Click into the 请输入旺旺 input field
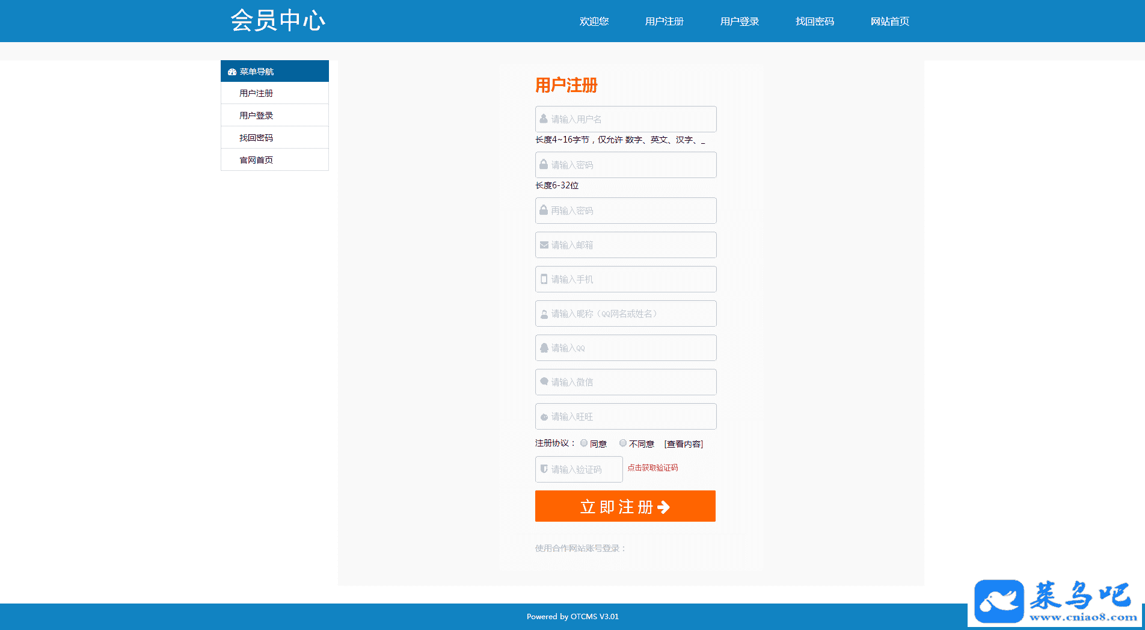 [x=625, y=416]
